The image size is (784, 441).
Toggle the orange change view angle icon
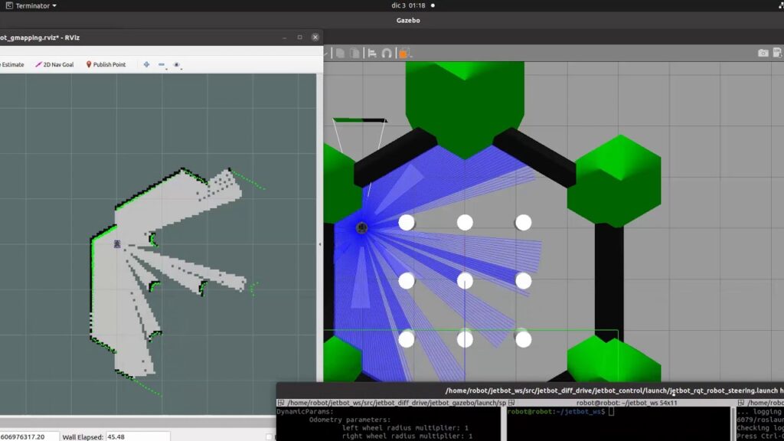(x=403, y=53)
